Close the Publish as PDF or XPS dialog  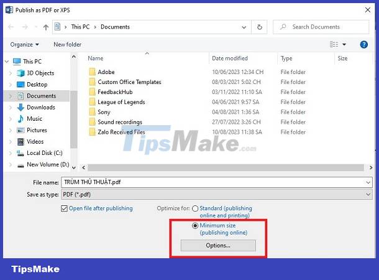point(368,10)
